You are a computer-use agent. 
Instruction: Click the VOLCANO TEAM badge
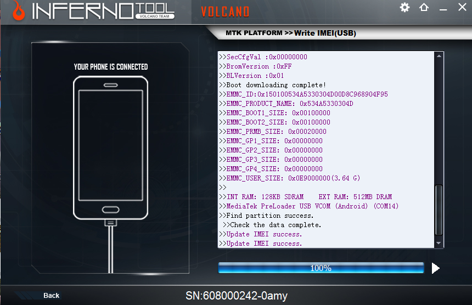154,16
